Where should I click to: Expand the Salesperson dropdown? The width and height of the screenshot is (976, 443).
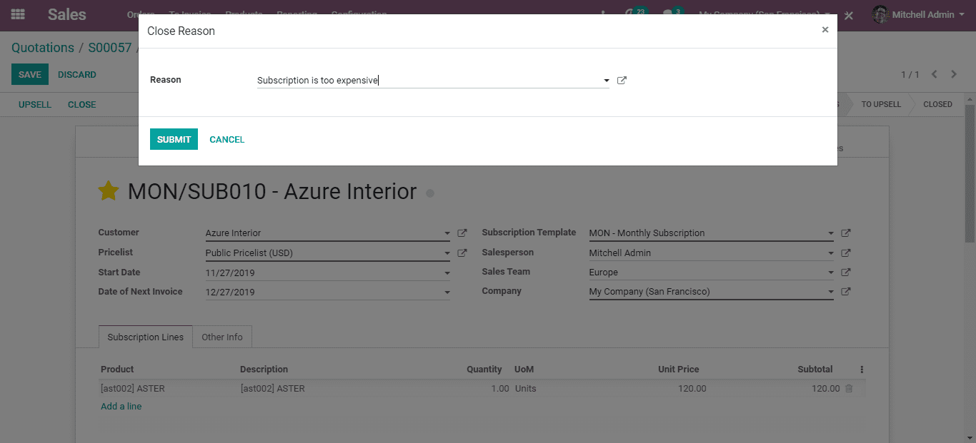point(831,253)
